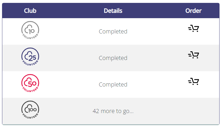The height and width of the screenshot is (126, 221).
Task: Click Completed text in the 10 club row
Action: pyautogui.click(x=113, y=31)
